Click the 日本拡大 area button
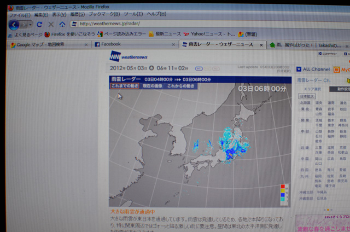This screenshot has height=232, width=350. [307, 96]
